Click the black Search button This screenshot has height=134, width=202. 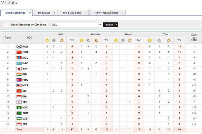click(110, 24)
